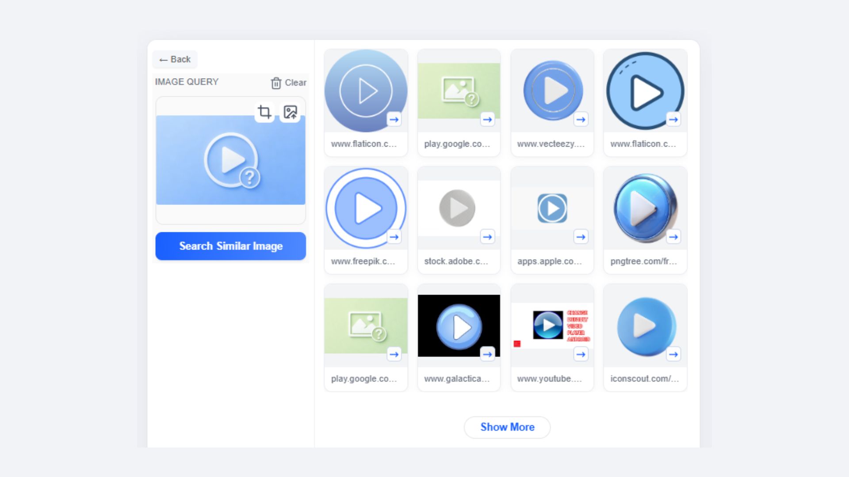The image size is (849, 477).
Task: Click the trash Clear icon
Action: [276, 83]
